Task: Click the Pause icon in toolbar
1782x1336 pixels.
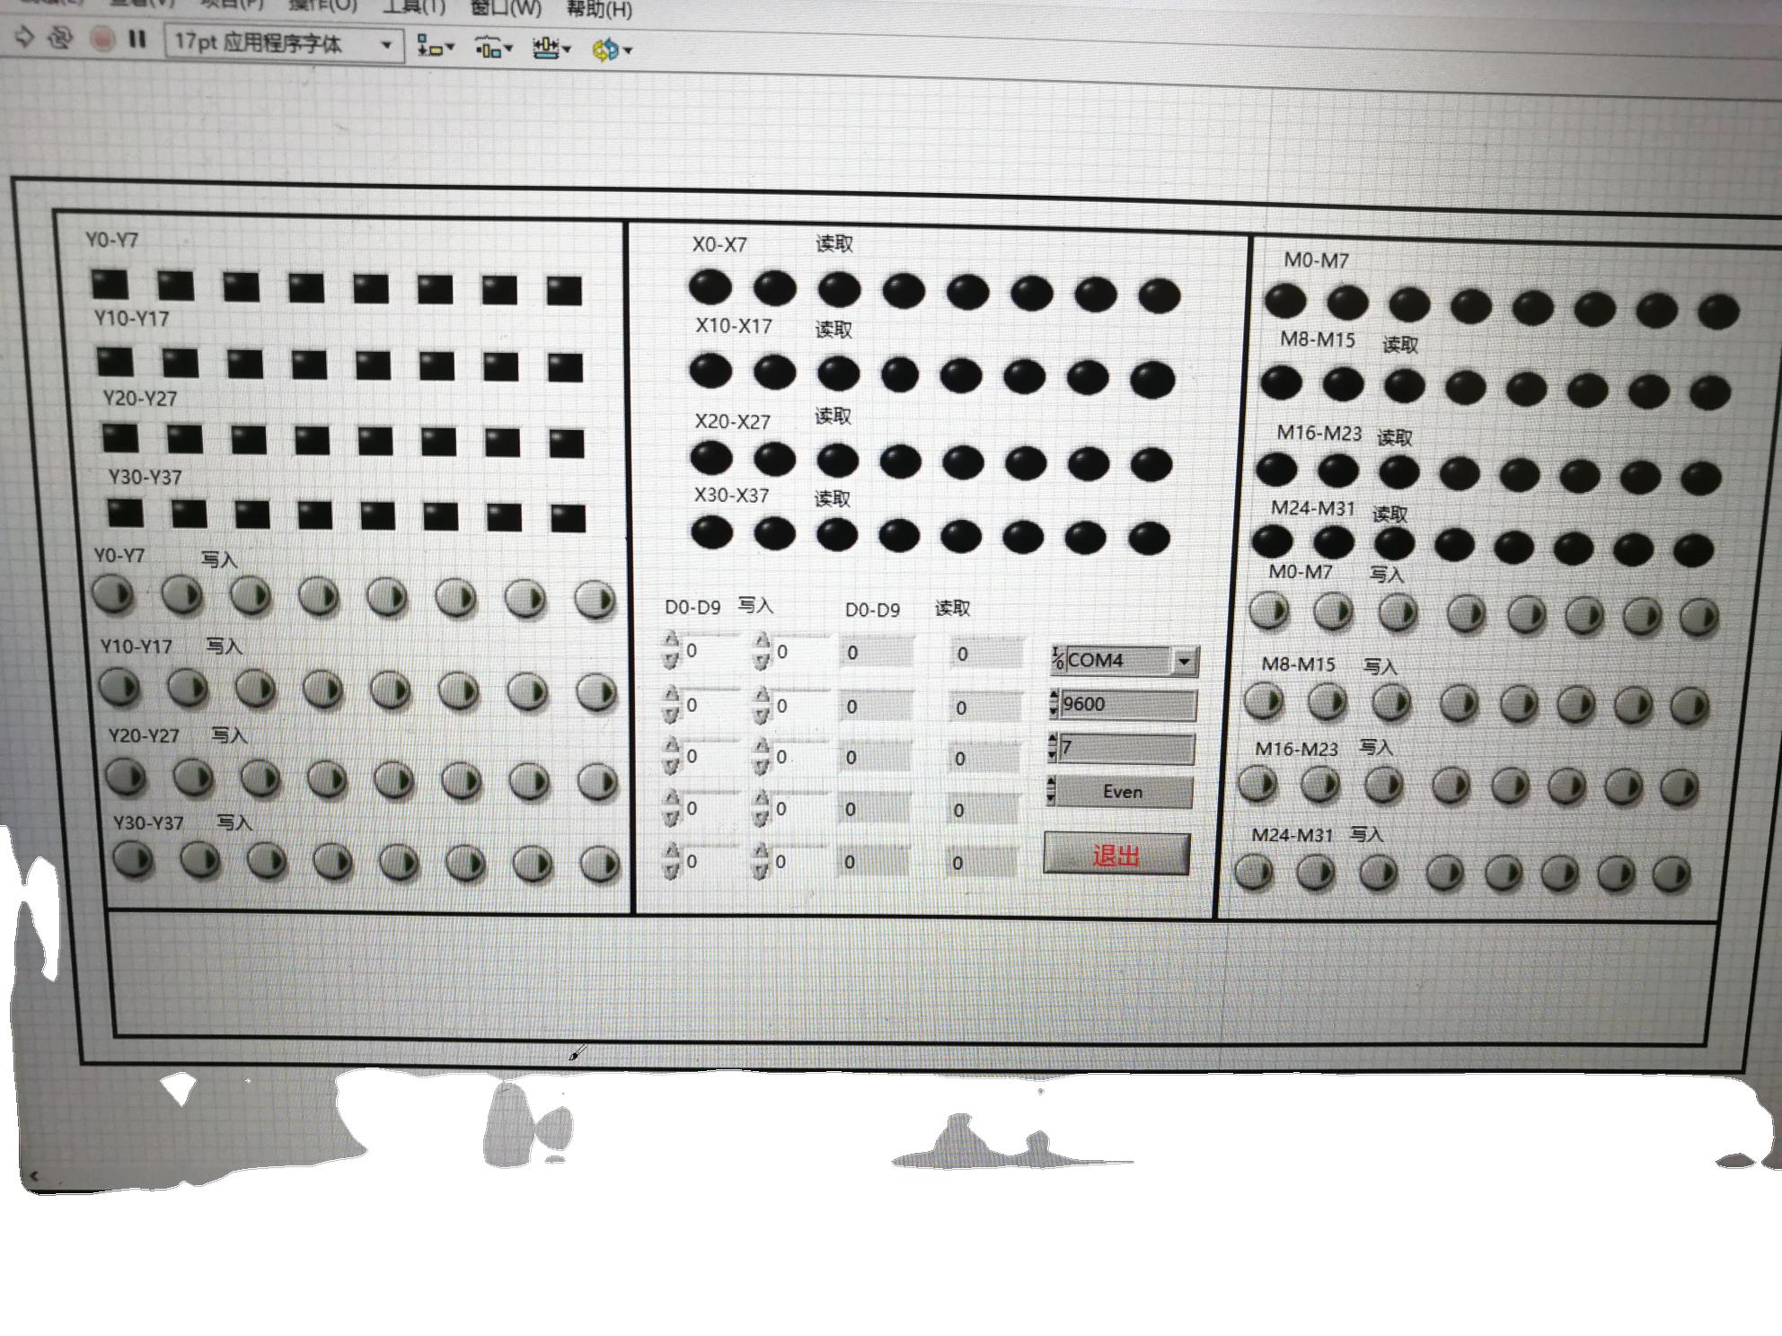Action: (137, 40)
